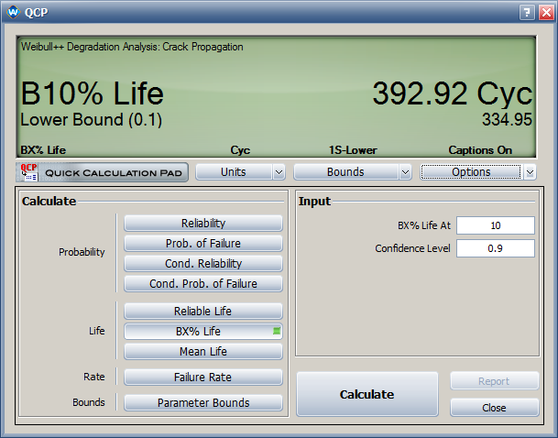
Task: Click the BX% Life At input field
Action: coord(495,226)
